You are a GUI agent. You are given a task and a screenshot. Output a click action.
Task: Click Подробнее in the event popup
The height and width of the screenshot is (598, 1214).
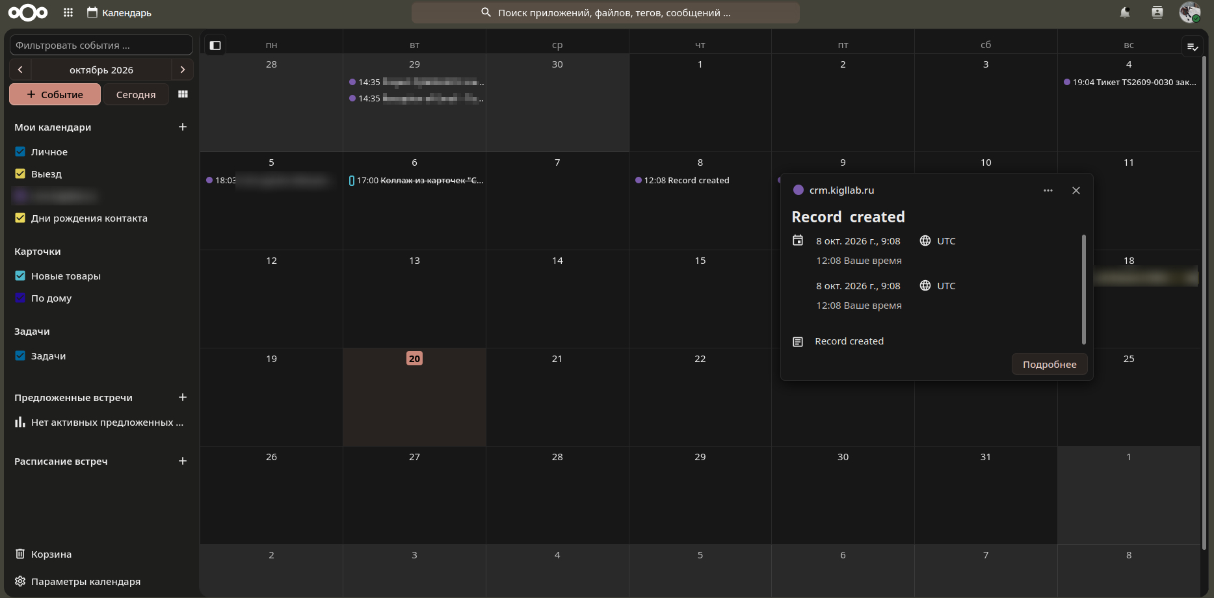pyautogui.click(x=1049, y=364)
